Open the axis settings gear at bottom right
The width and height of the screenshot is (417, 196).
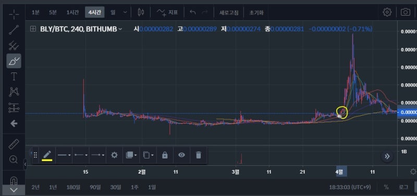pyautogui.click(x=413, y=171)
